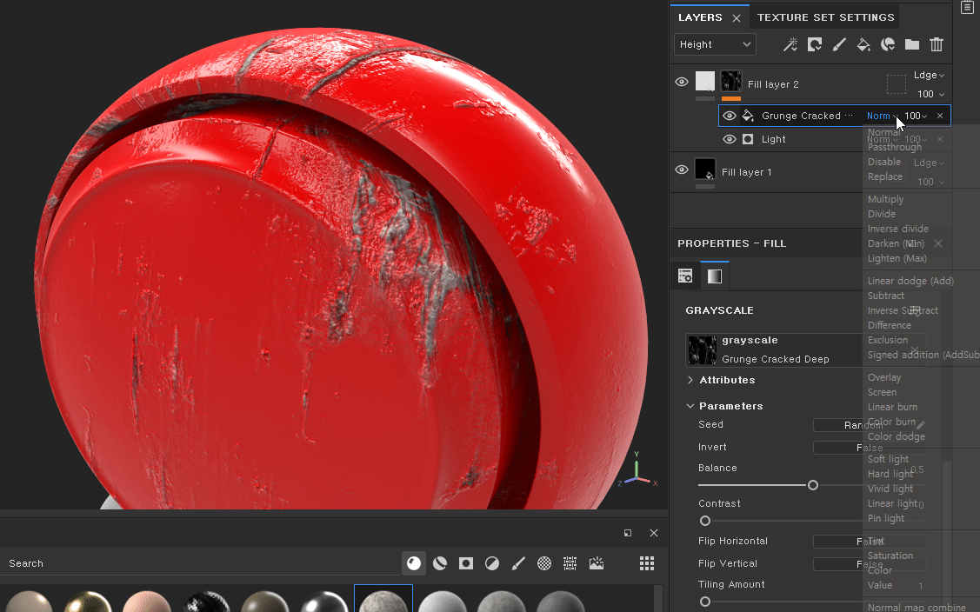Click the Add smart material icon
The width and height of the screenshot is (980, 612).
(x=888, y=44)
